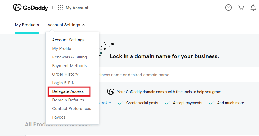Click the GoDaddy logo
This screenshot has width=259, height=136.
point(30,8)
